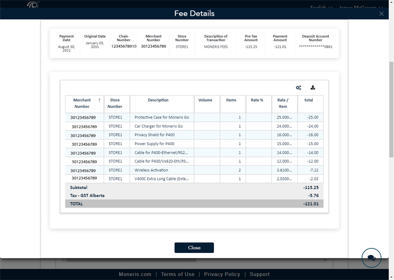
Task: Open Moneris.com footer link
Action: (x=135, y=274)
